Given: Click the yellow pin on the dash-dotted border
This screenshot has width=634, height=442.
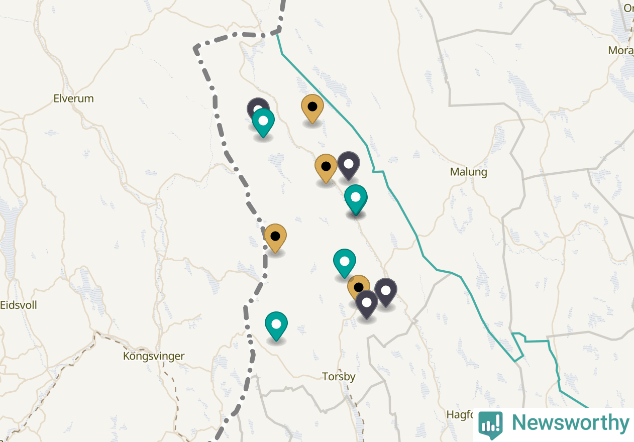Looking at the screenshot, I should [275, 238].
